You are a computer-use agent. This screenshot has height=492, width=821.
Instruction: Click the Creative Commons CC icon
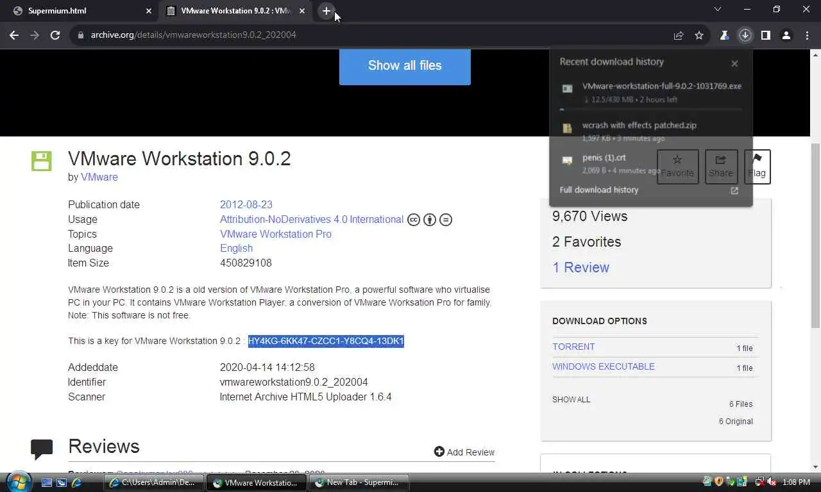click(414, 220)
